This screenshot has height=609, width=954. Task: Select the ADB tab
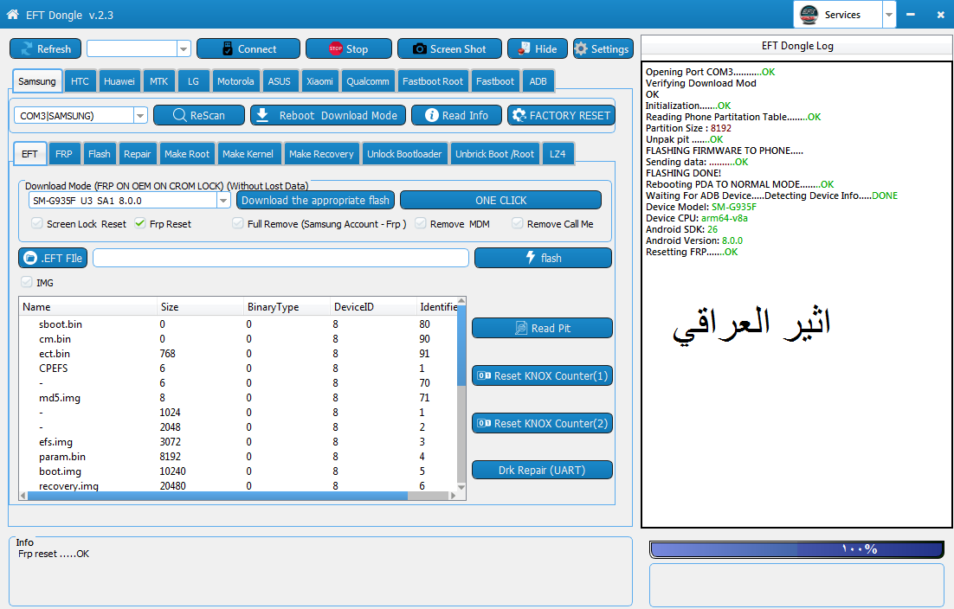point(538,80)
